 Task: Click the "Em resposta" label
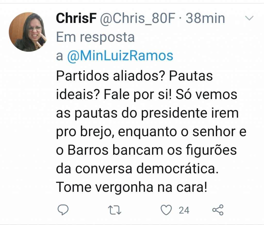(95, 37)
